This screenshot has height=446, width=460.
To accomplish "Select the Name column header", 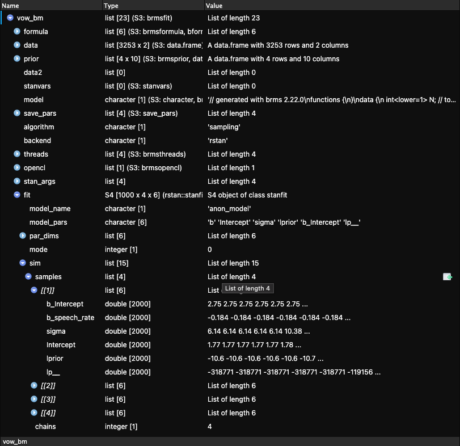I will pos(51,6).
